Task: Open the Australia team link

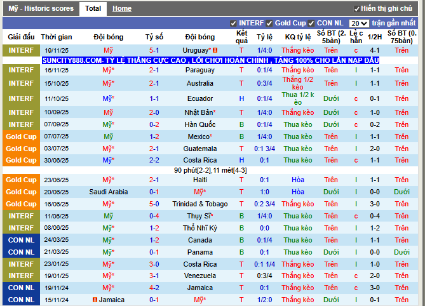Action: [x=200, y=83]
